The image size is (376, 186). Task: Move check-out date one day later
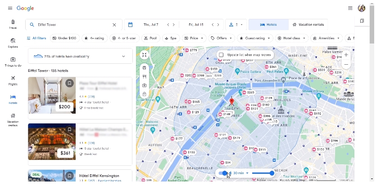[x=218, y=25]
